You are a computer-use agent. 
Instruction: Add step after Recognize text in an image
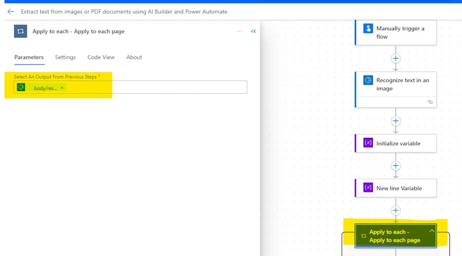[x=396, y=121]
